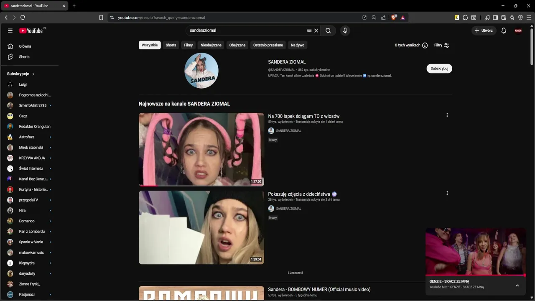The height and width of the screenshot is (301, 535).
Task: Click the Utwórz create button
Action: click(x=484, y=31)
